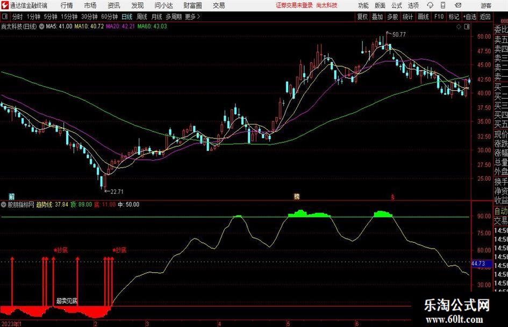The width and height of the screenshot is (508, 327).
Task: Click the panel layout icon left of 分时
Action: 5,17
